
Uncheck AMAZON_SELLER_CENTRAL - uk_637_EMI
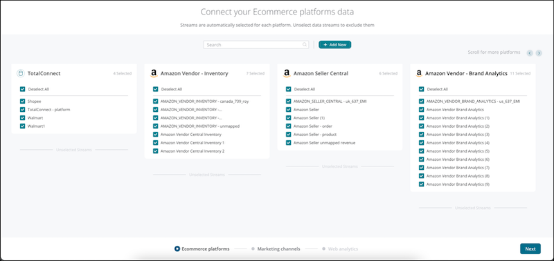click(x=288, y=101)
